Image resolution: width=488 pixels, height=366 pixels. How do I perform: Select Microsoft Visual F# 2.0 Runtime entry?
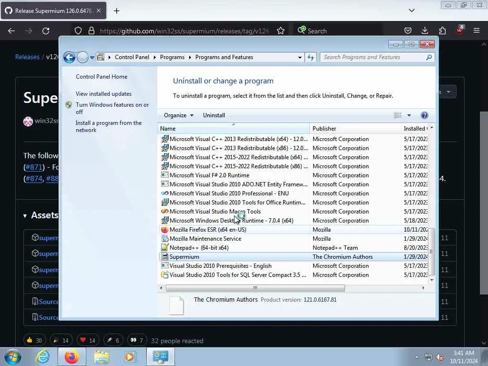[294, 175]
